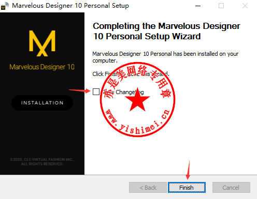Click the yellow Marvelous Designer M logo

pyautogui.click(x=42, y=43)
